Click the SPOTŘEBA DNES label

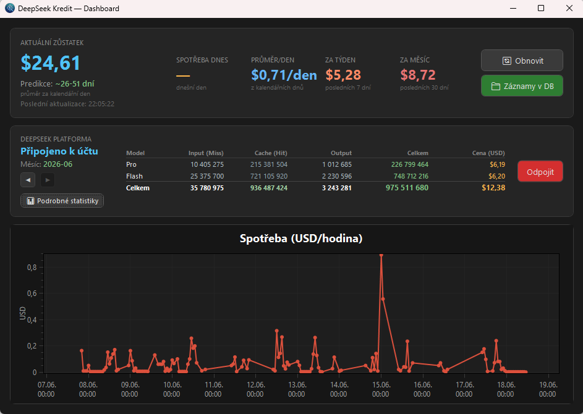tap(202, 60)
